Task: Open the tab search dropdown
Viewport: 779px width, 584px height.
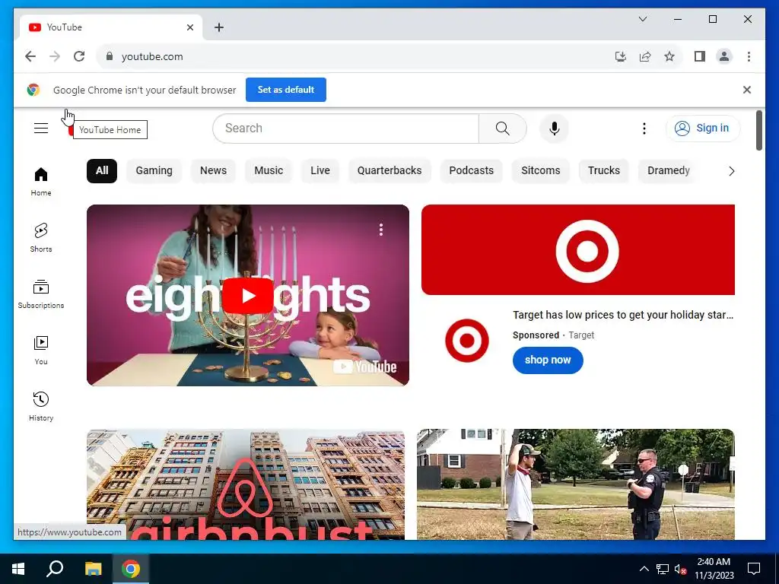Action: pos(642,19)
